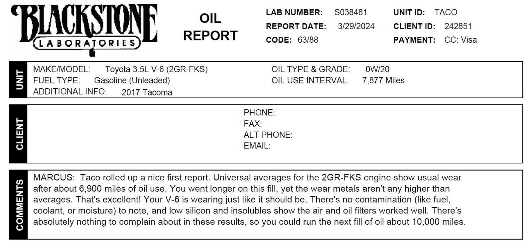This screenshot has height=243, width=532.
Task: Click the vertical CLIENT section label
Action: [19, 134]
